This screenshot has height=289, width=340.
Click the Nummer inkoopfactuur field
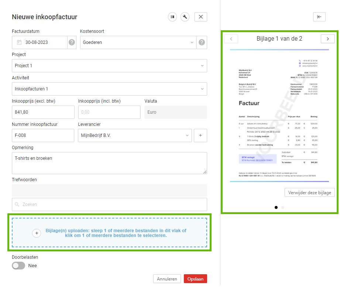(43, 135)
